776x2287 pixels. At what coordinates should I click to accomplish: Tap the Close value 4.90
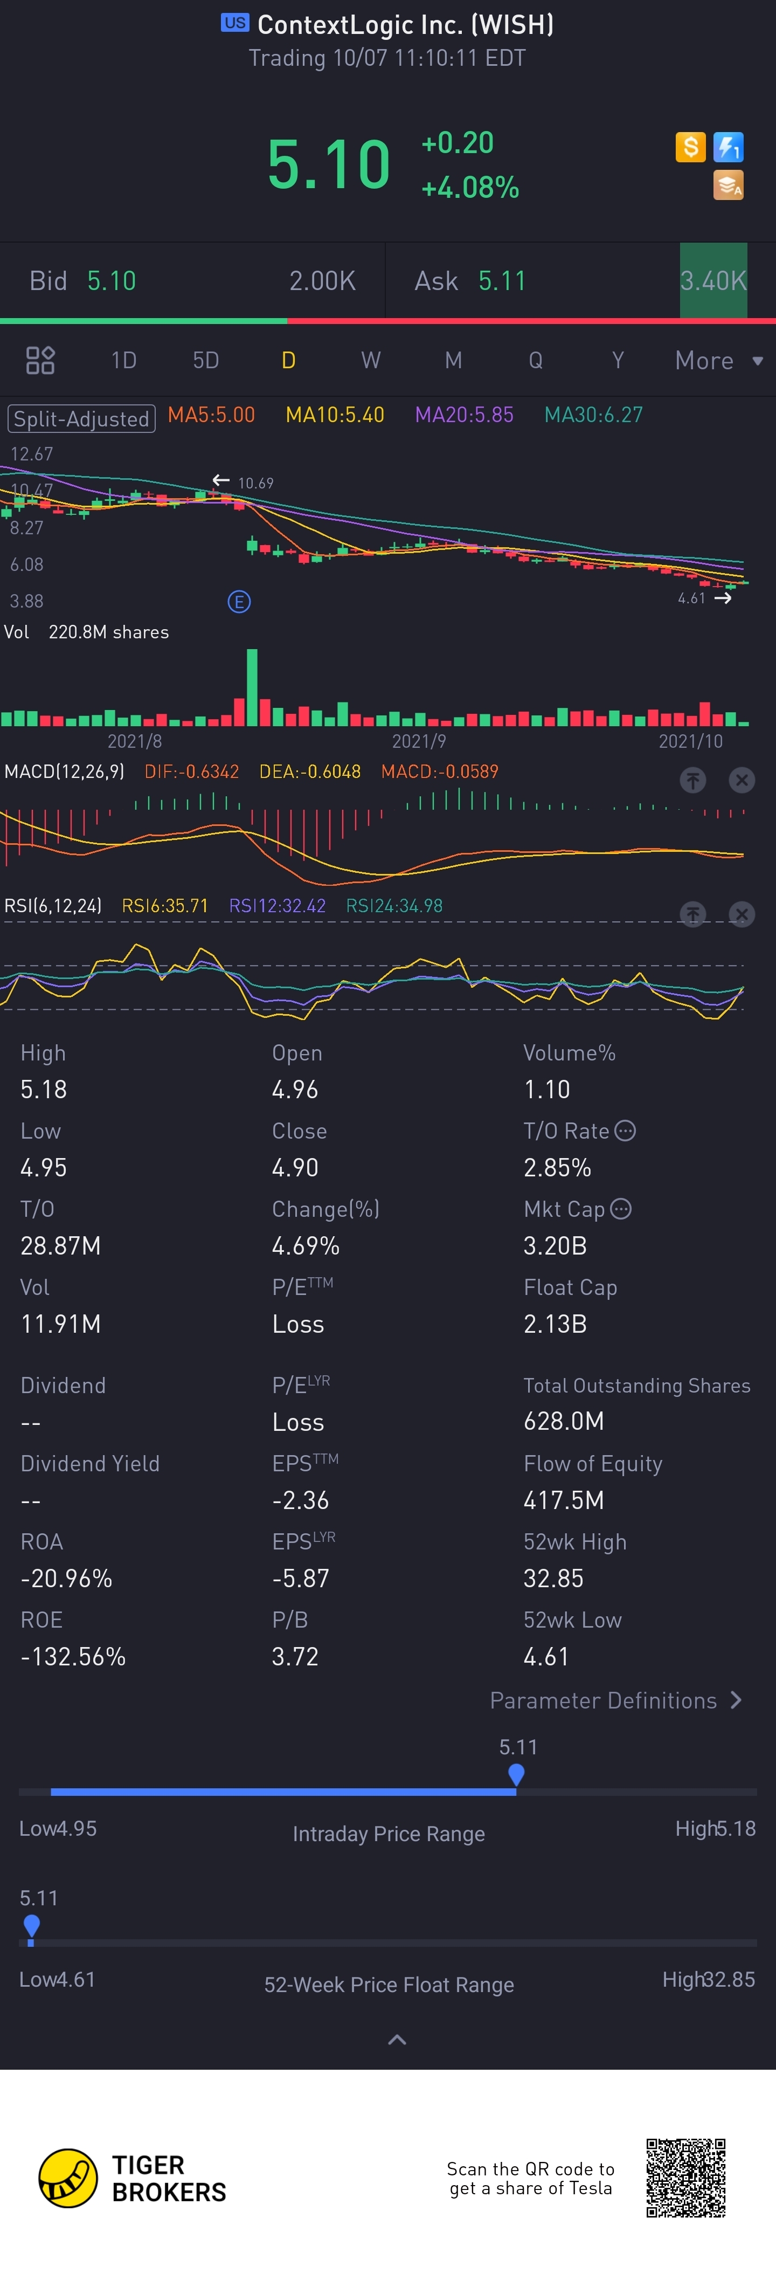click(295, 1167)
